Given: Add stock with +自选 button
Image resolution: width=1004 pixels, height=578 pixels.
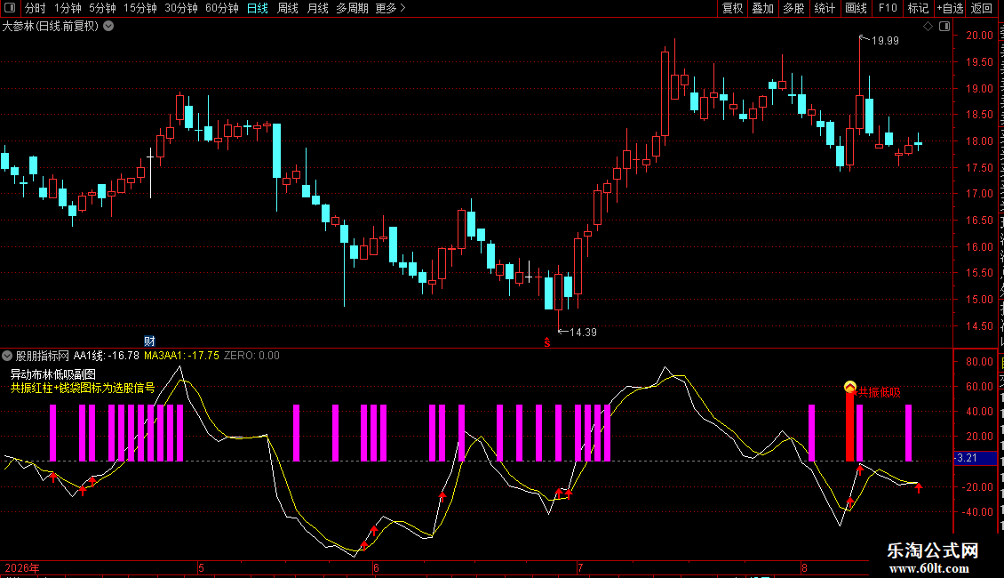Looking at the screenshot, I should point(950,8).
